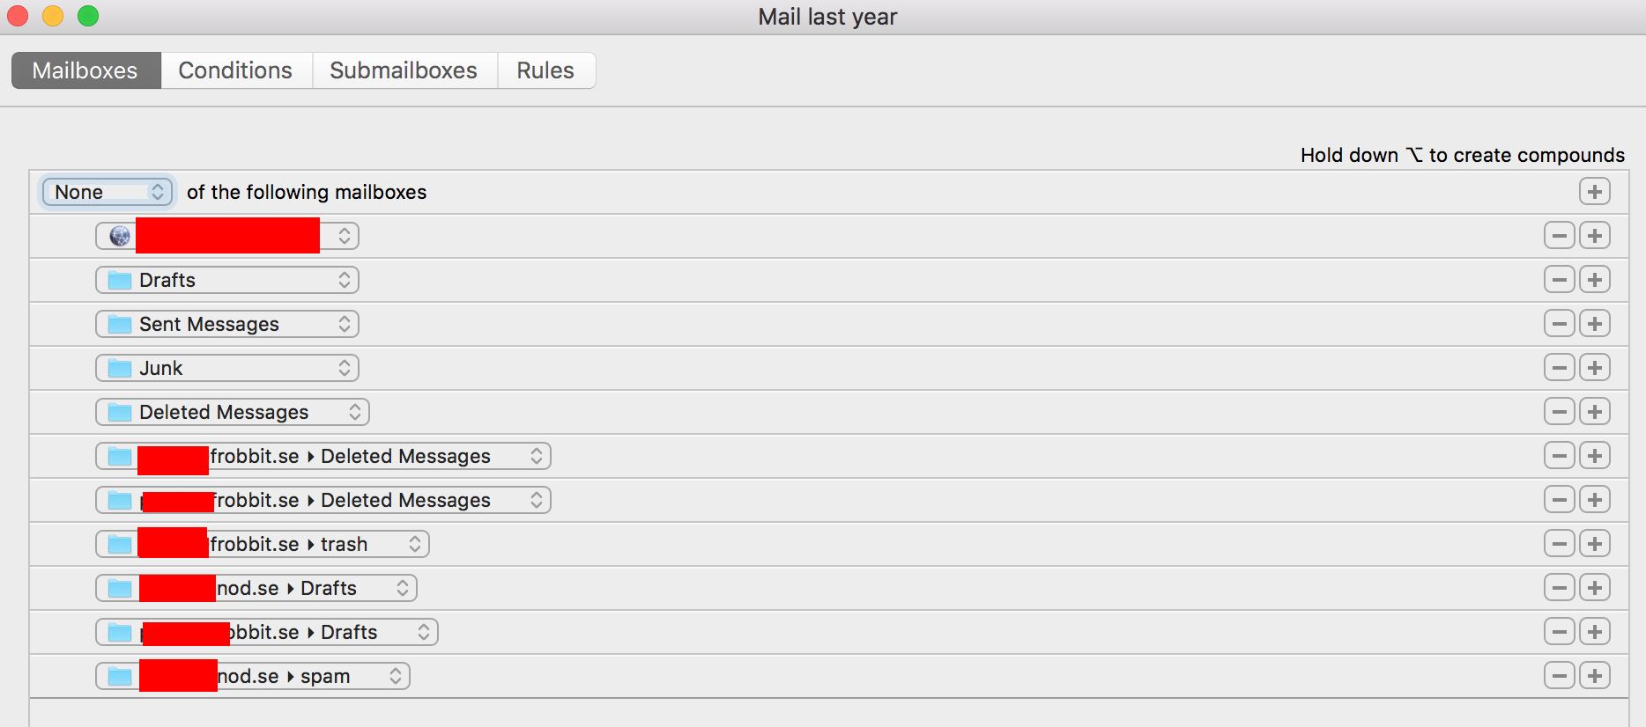Viewport: 1646px width, 727px height.
Task: Switch to the Conditions tab
Action: pos(235,70)
